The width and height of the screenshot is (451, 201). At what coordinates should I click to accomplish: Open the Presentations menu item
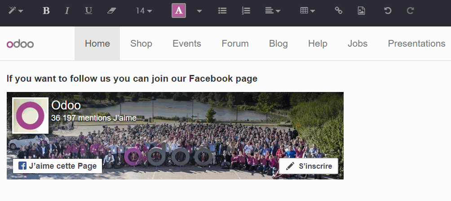(416, 44)
